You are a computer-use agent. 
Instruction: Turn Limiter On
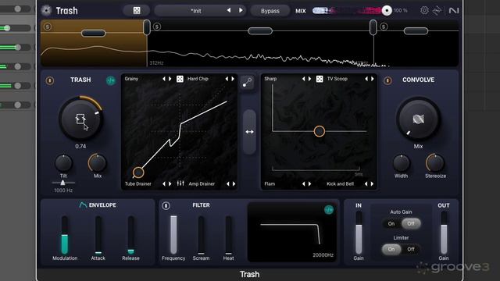click(391, 249)
